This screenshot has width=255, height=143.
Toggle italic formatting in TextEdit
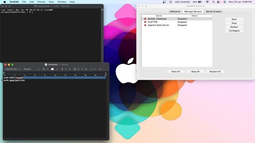click(x=66, y=69)
